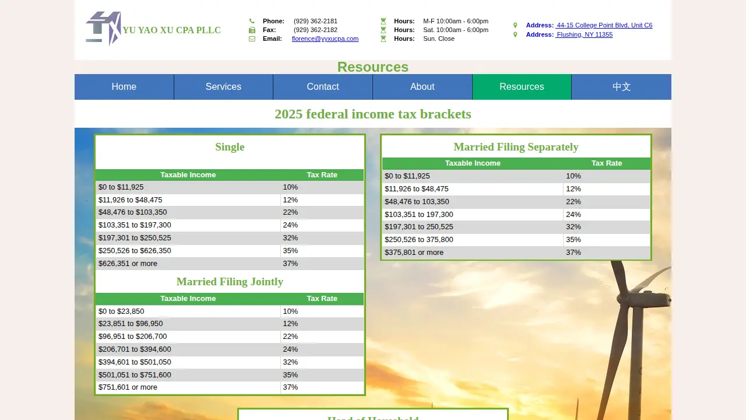
Task: Click the YU YAO XU CPA logo icon
Action: [x=103, y=29]
